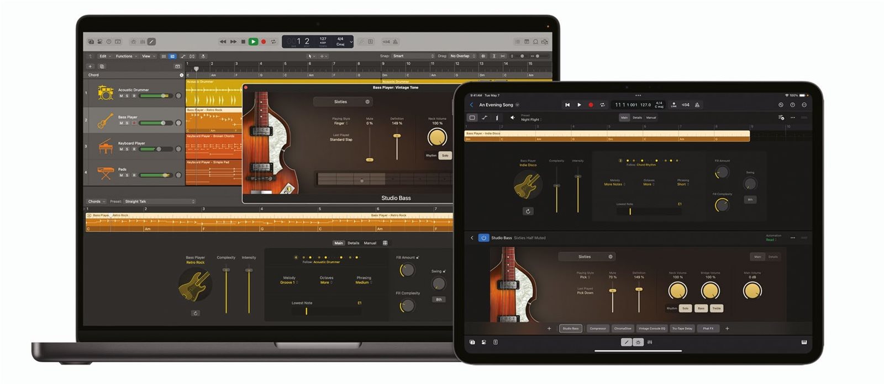
Task: Click the Pads synth keyboard icon
Action: click(x=105, y=173)
